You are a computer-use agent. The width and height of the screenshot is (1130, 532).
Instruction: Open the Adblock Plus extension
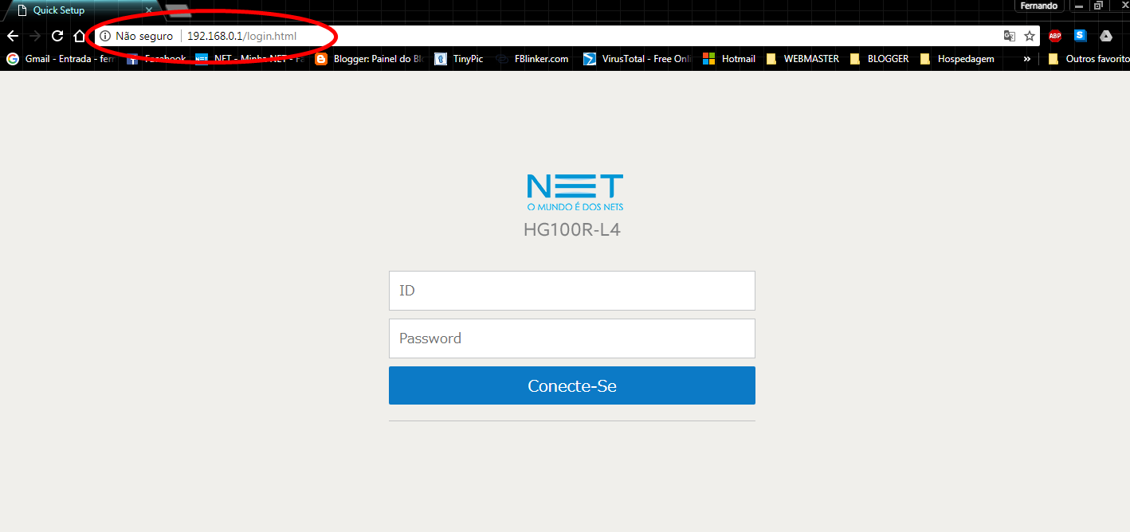point(1055,36)
